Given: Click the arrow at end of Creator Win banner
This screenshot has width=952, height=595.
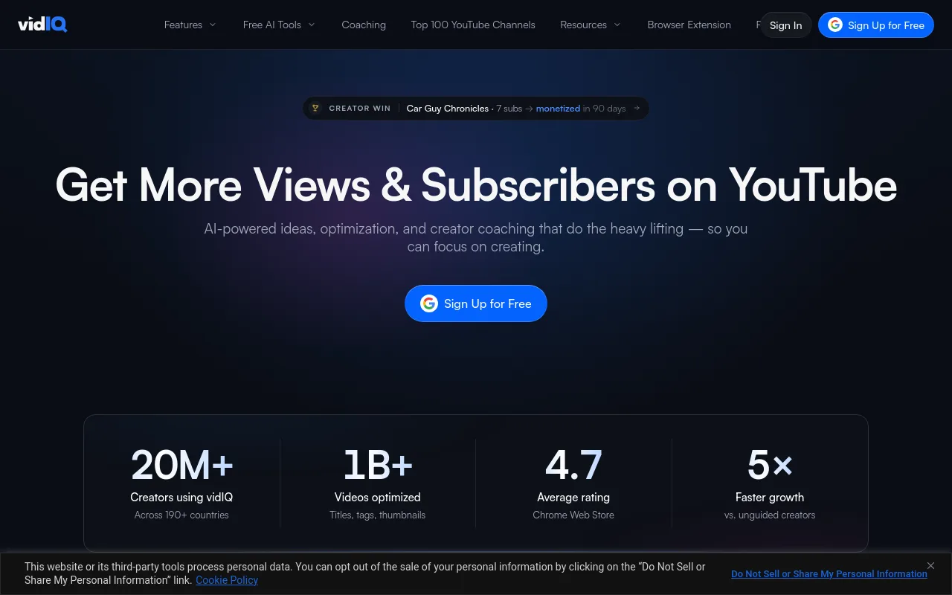Looking at the screenshot, I should tap(637, 109).
